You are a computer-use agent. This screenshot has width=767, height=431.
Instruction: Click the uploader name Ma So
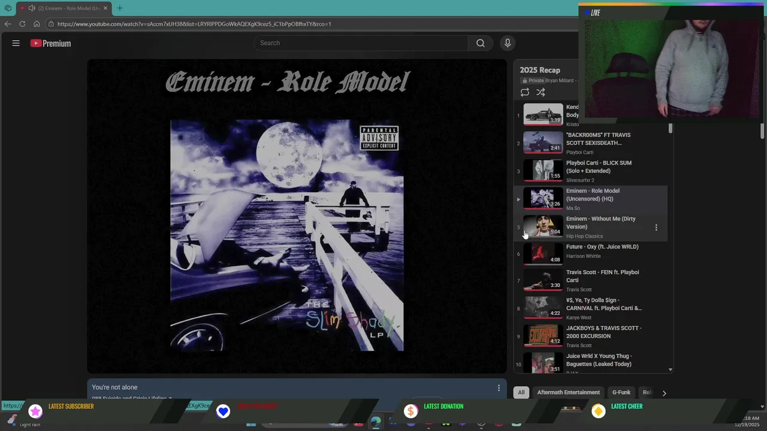[573, 208]
